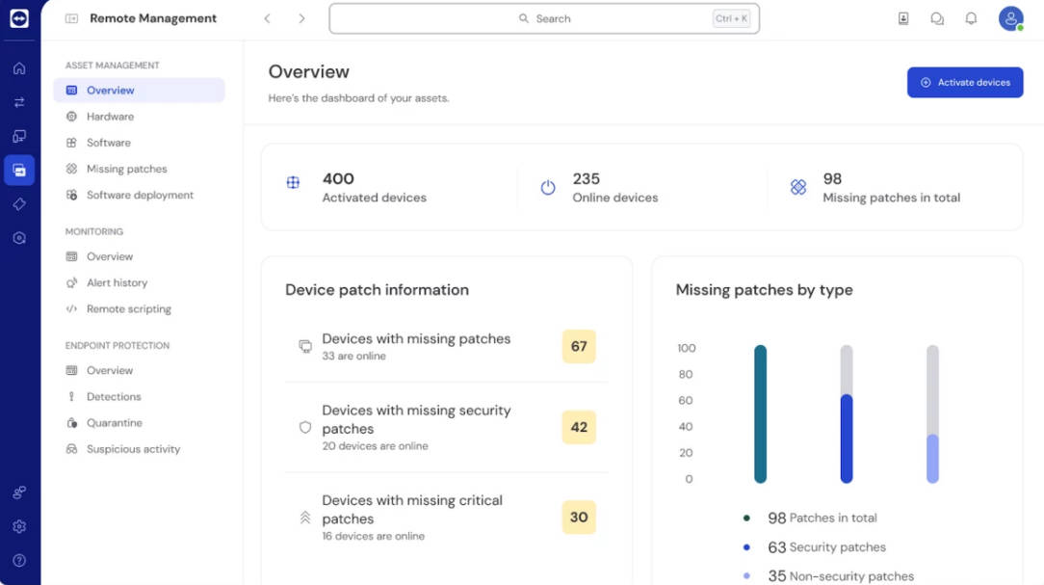This screenshot has width=1044, height=585.
Task: Click the 63 Security patches legend
Action: click(814, 547)
